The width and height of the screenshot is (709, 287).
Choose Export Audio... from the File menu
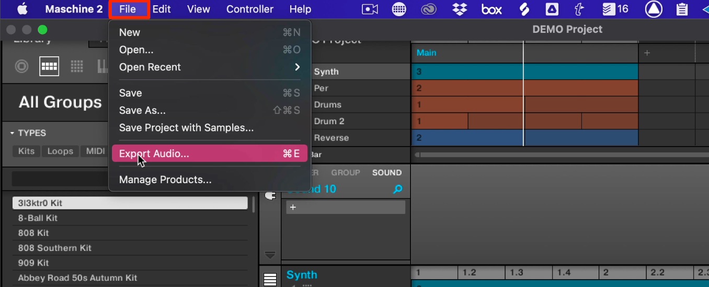[x=210, y=153]
